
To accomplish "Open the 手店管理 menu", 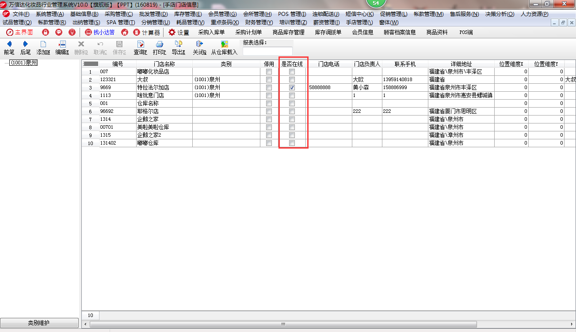I will click(x=359, y=22).
